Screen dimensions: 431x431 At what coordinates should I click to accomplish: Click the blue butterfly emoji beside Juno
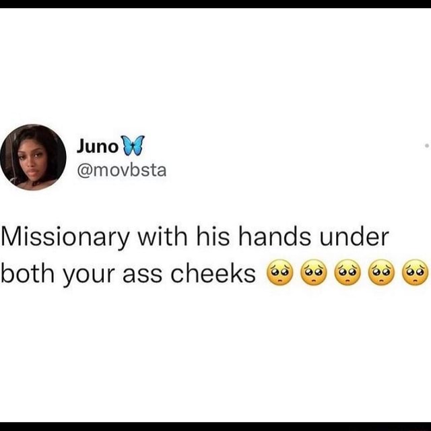pyautogui.click(x=133, y=145)
